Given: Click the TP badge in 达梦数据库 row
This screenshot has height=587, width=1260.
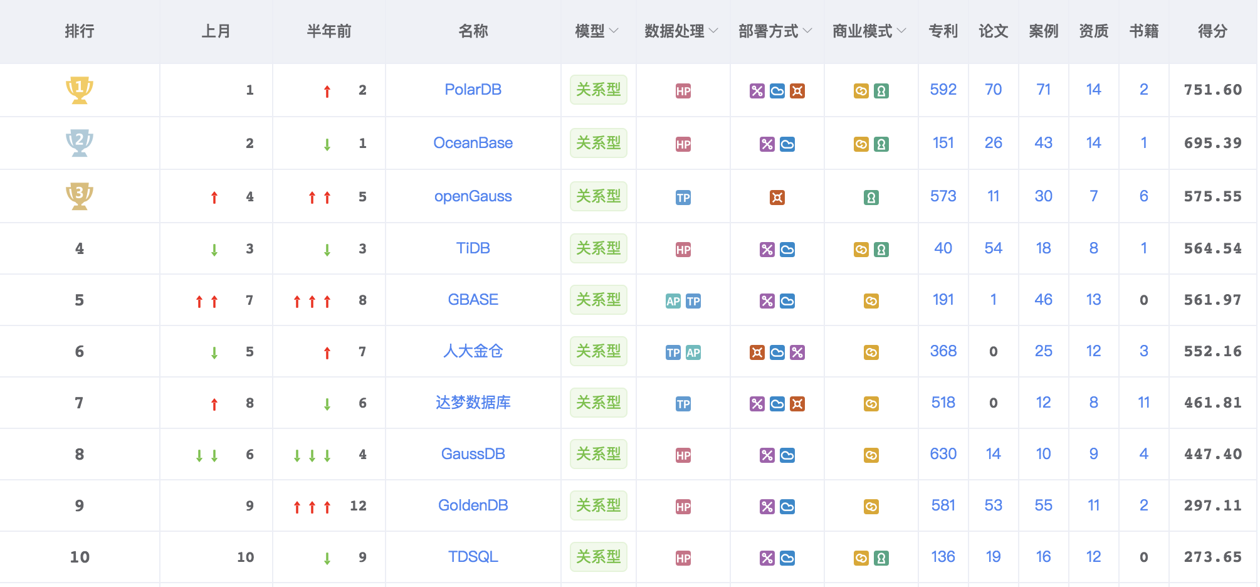Looking at the screenshot, I should 683,404.
